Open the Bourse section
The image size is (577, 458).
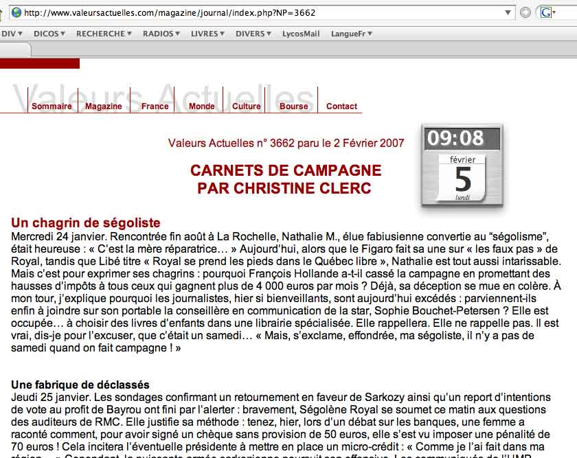pos(294,106)
